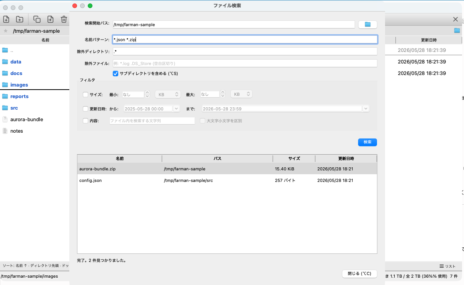Enable the サイズ filter checkbox
The width and height of the screenshot is (464, 285).
pyautogui.click(x=85, y=94)
